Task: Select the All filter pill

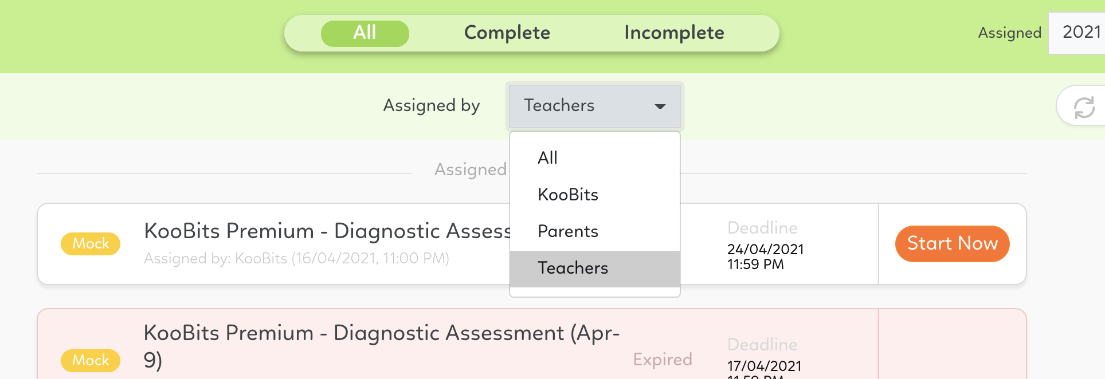Action: tap(365, 33)
